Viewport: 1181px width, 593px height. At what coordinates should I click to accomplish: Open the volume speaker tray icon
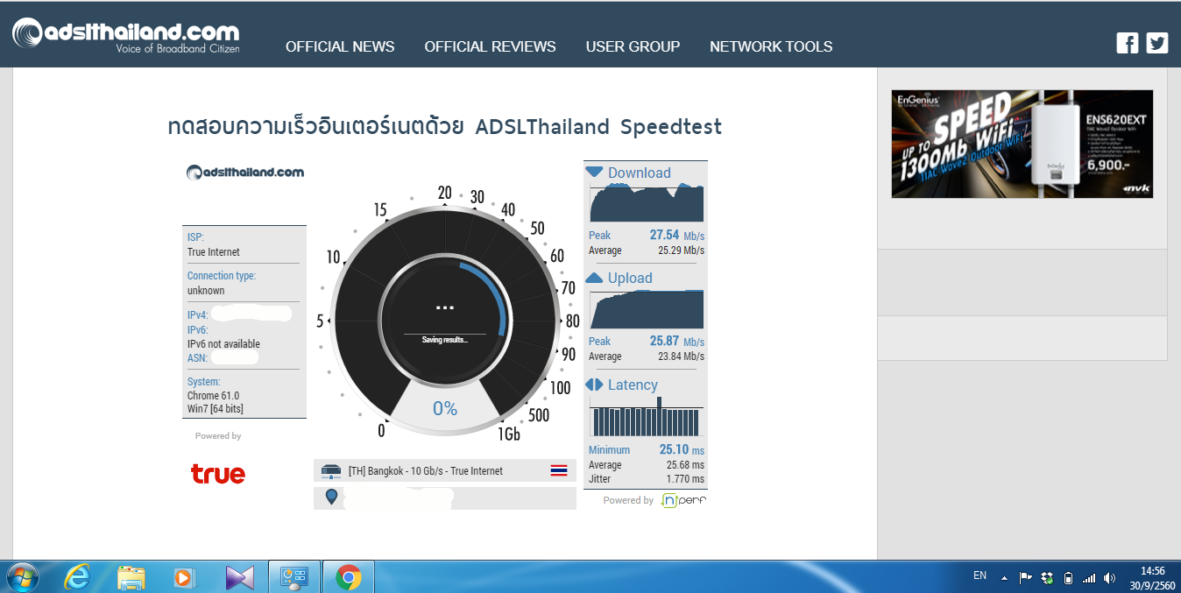(1110, 578)
